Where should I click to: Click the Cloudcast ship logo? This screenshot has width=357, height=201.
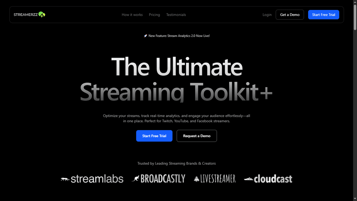click(x=248, y=179)
